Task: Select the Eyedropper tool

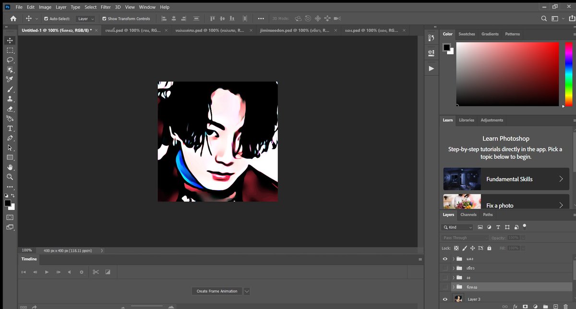Action: [10, 79]
